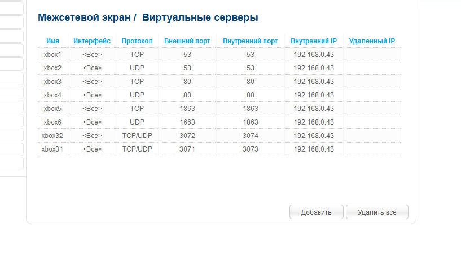Image resolution: width=461 pixels, height=271 pixels.
Task: Click external port 1663 of xbox6
Action: tap(187, 122)
